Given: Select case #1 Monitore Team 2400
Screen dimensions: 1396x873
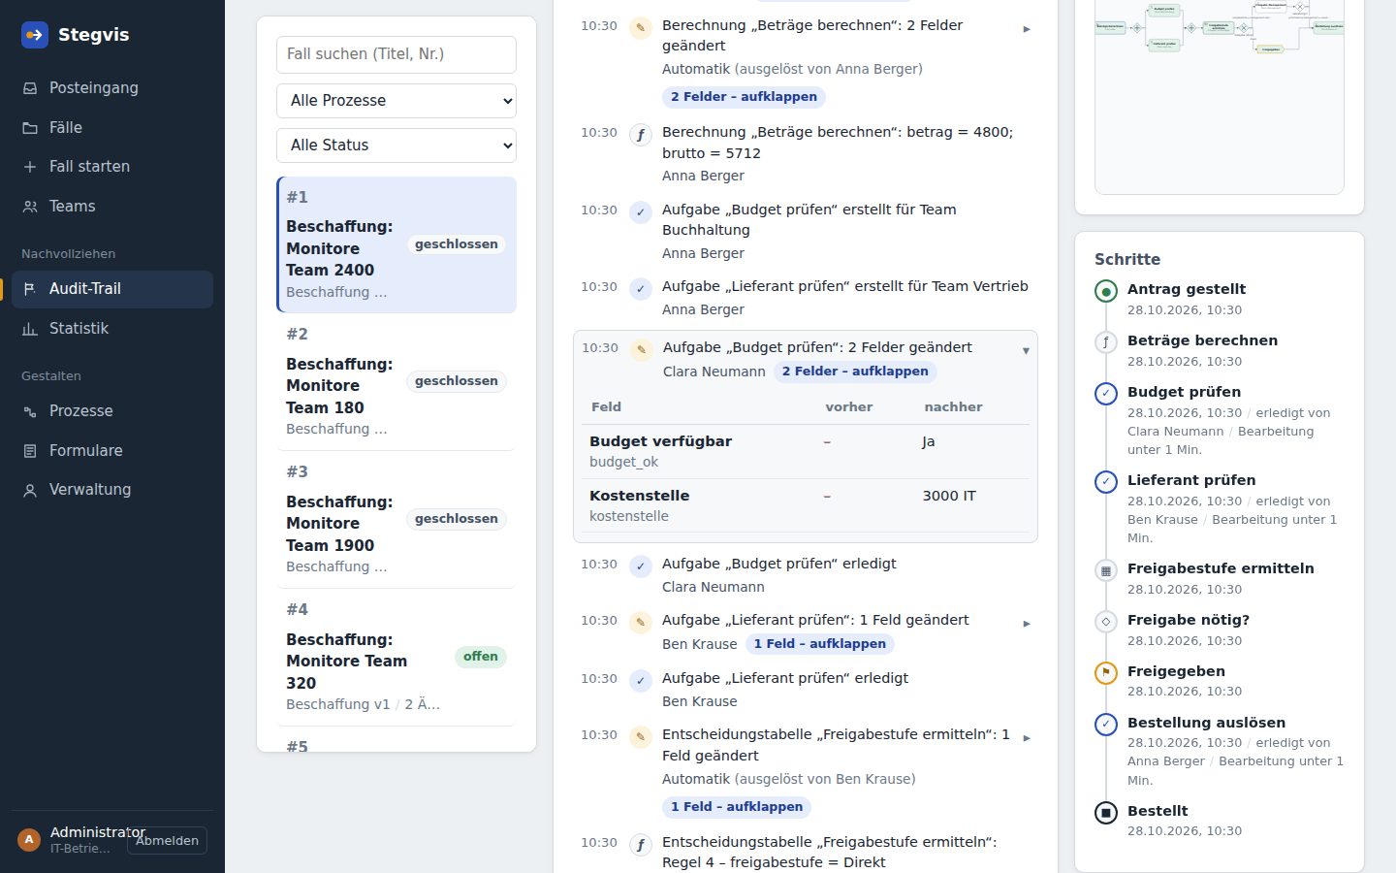Looking at the screenshot, I should pyautogui.click(x=397, y=244).
